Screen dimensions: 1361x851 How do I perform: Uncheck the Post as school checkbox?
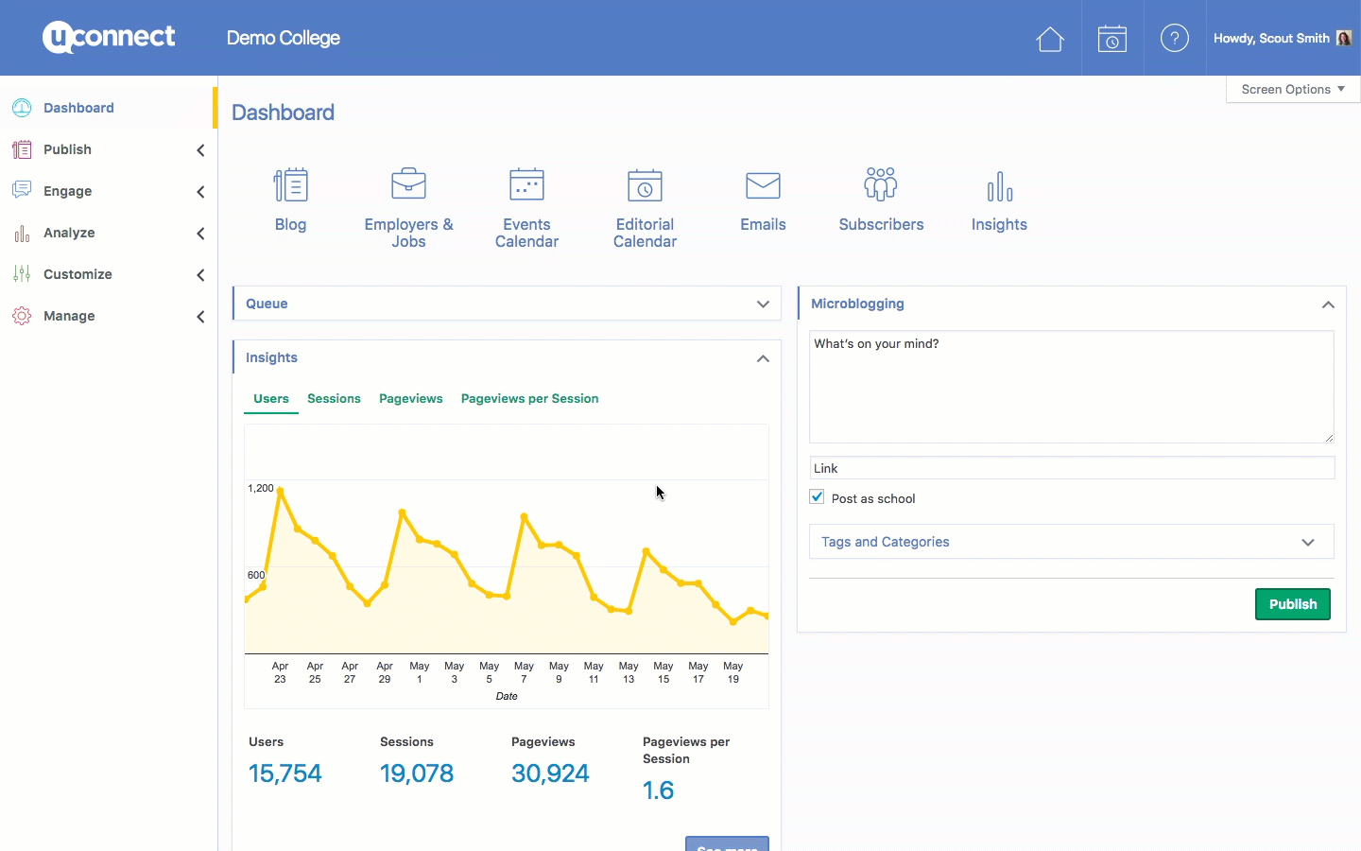click(x=818, y=497)
